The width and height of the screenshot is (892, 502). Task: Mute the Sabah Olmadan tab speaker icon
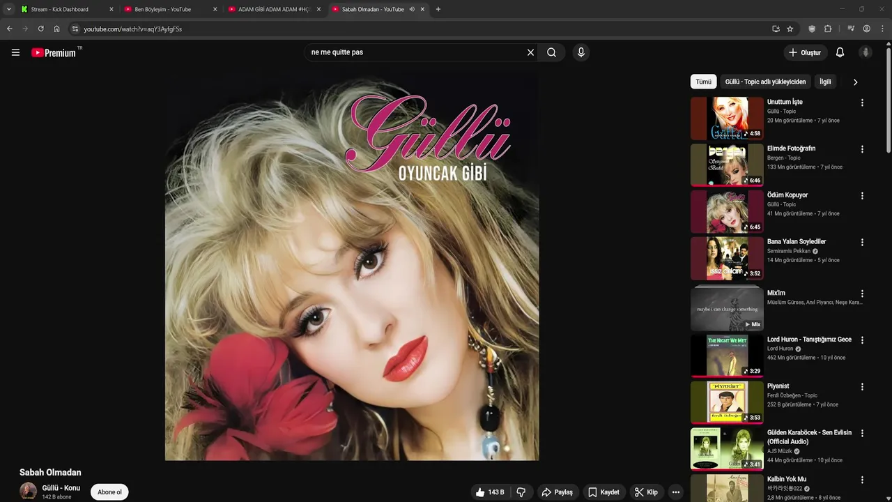412,9
